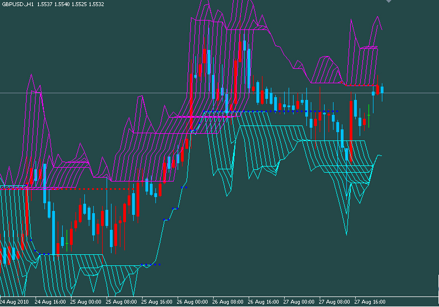439x307 pixels.
Task: Select the 25 Aug 00:00 time label
Action: [x=85, y=301]
